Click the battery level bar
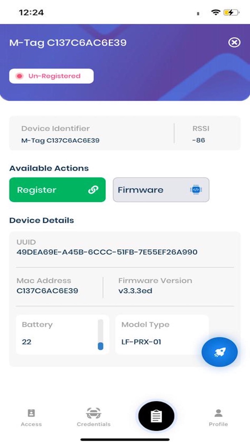Image resolution: width=250 pixels, height=445 pixels. point(100,335)
